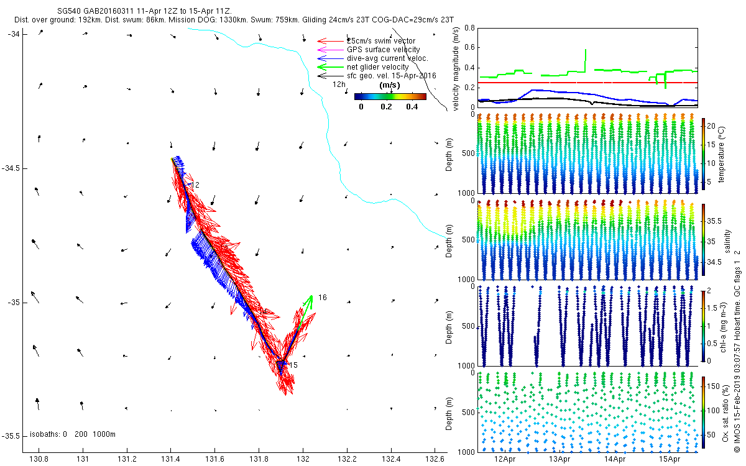
Task: Click the (m/s) velocity colorbar on the map
Action: pos(390,96)
